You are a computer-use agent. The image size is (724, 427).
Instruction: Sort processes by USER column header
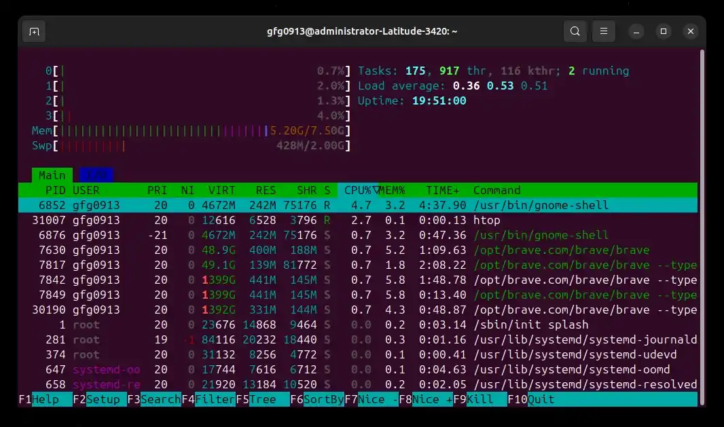click(x=86, y=190)
